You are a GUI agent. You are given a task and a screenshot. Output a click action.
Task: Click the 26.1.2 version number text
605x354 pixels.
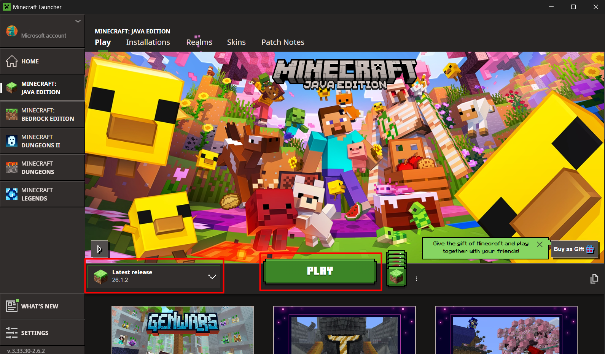tap(120, 280)
